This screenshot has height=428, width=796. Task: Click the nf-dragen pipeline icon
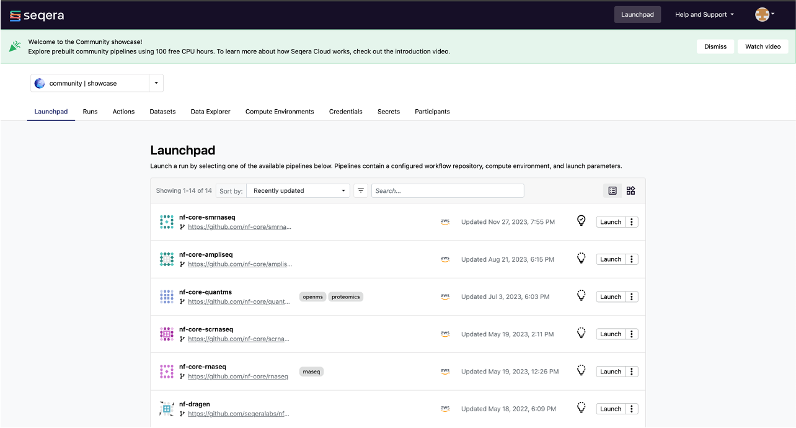(x=167, y=409)
